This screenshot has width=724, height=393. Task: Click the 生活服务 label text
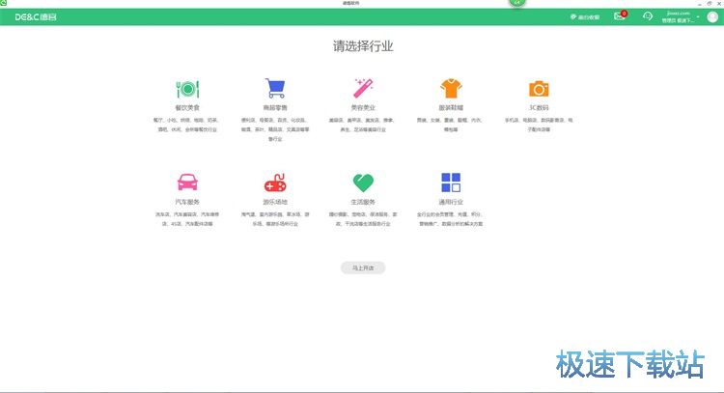pyautogui.click(x=363, y=202)
